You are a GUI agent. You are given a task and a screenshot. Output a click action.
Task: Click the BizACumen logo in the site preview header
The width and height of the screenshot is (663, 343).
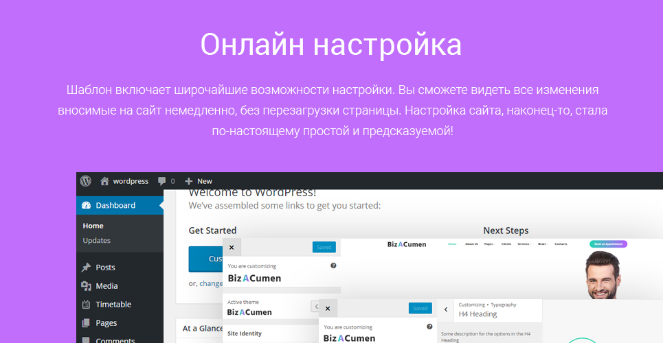[407, 244]
